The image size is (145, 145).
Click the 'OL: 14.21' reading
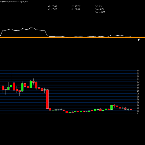coord(100,12)
